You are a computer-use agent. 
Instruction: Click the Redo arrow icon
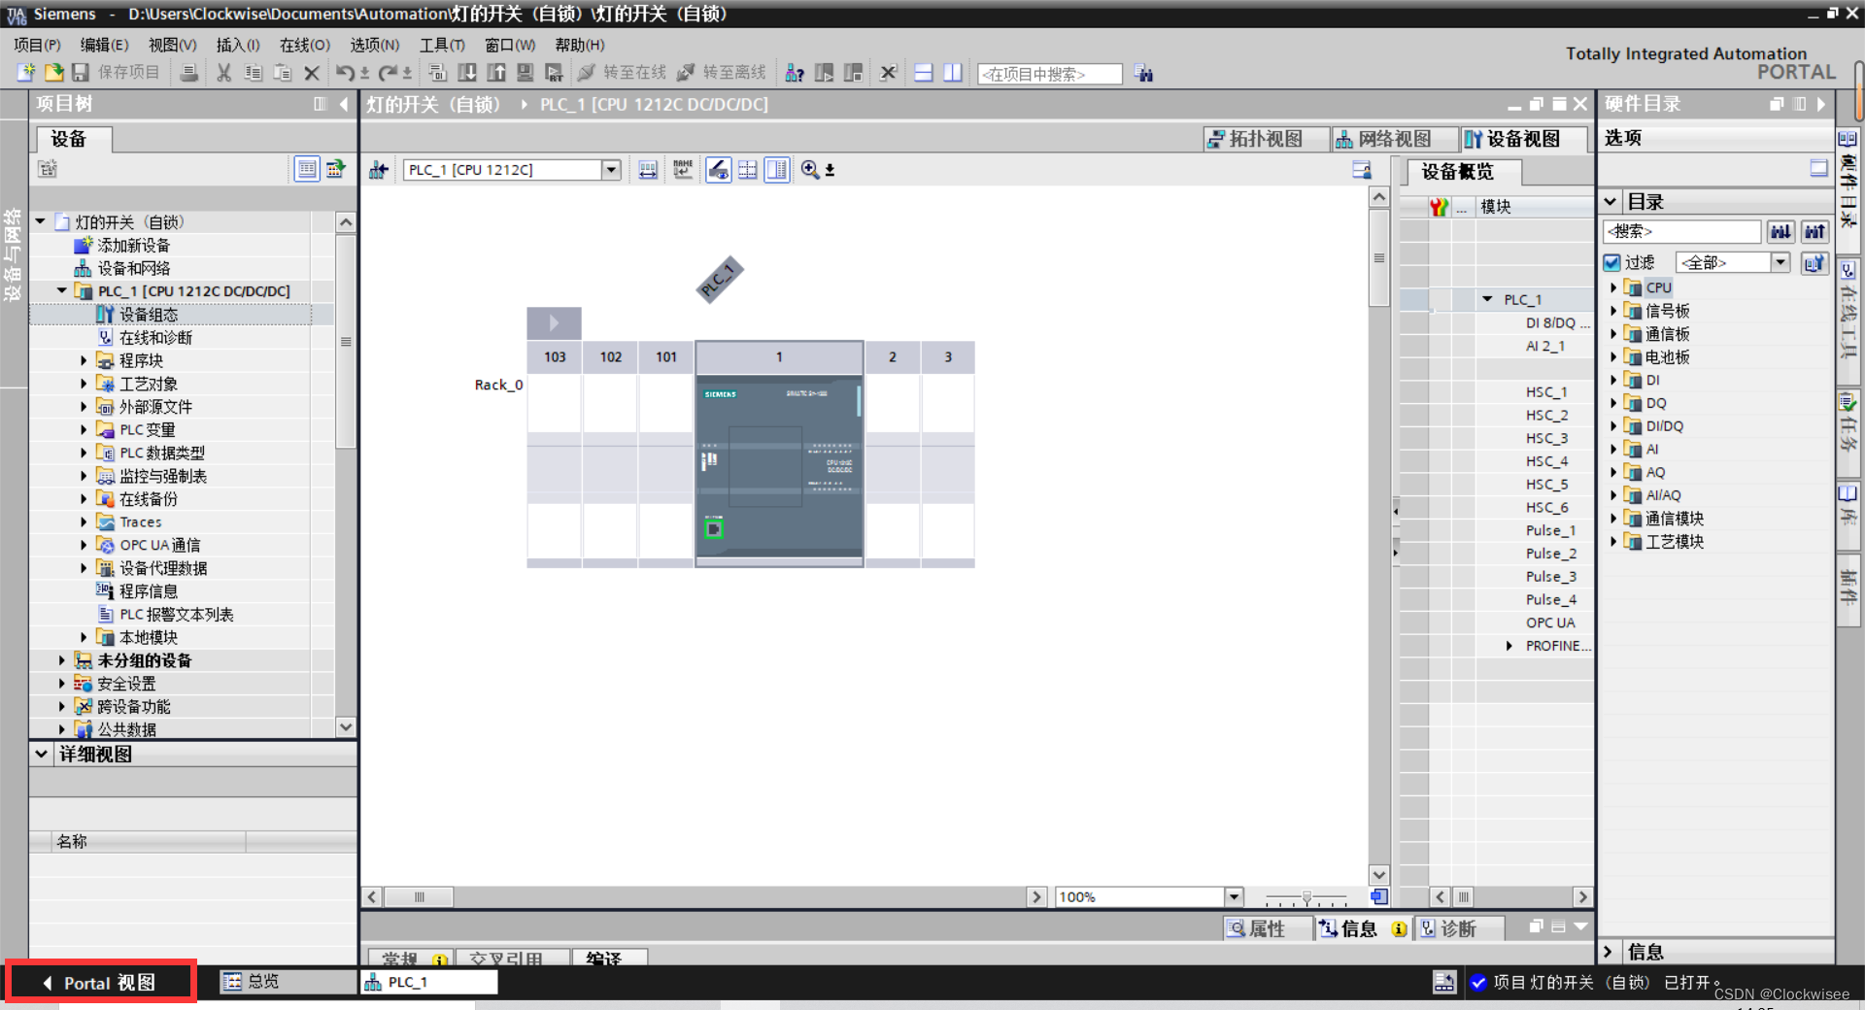388,73
